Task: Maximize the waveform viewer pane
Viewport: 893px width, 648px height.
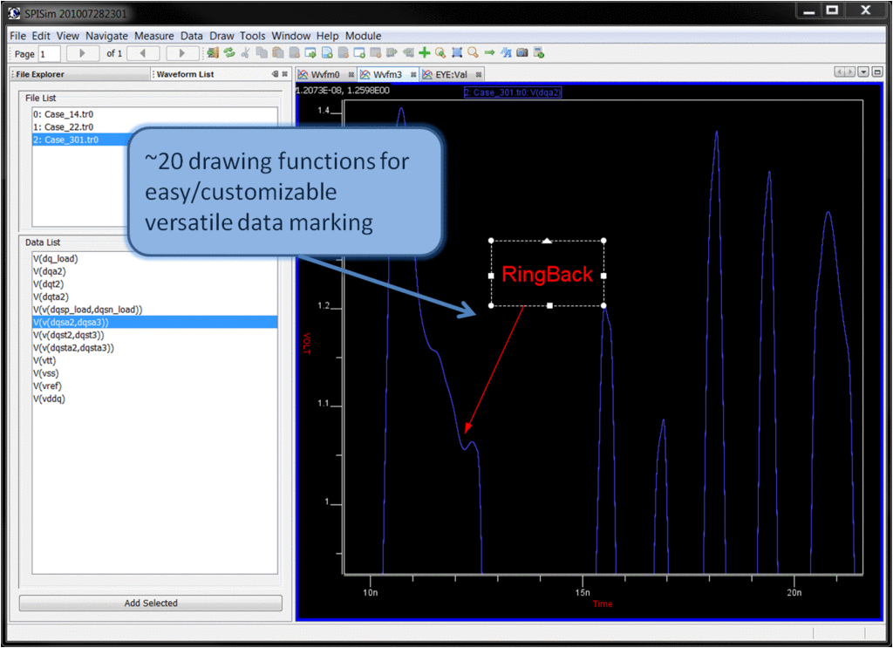Action: 876,72
